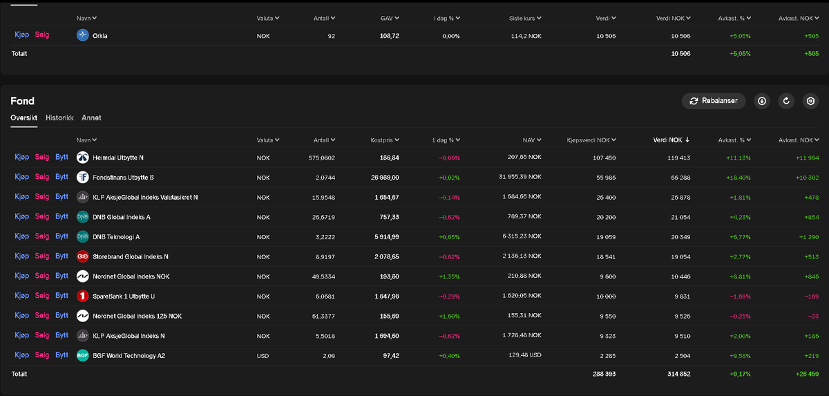Click Kjøp for Storebrand Global Indeks N
This screenshot has height=396, width=829.
point(22,256)
